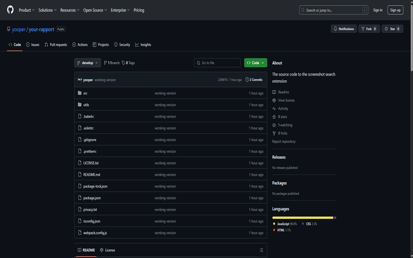Click the Sign in link
Viewport: 413px width, 258px height.
(378, 10)
